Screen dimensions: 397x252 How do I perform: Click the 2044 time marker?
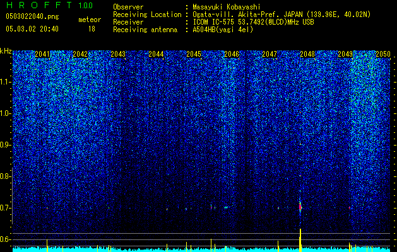coord(156,54)
